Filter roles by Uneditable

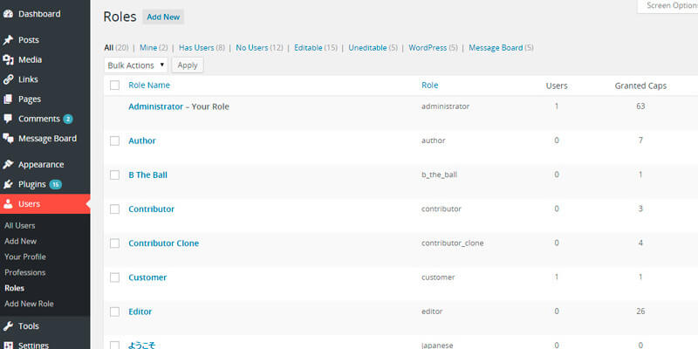[x=367, y=48]
